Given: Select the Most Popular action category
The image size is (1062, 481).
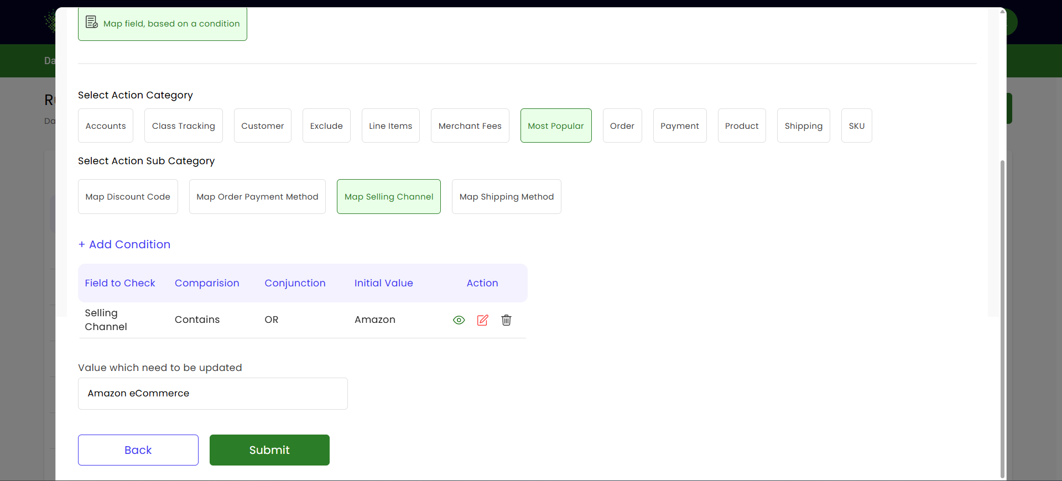Looking at the screenshot, I should point(555,126).
